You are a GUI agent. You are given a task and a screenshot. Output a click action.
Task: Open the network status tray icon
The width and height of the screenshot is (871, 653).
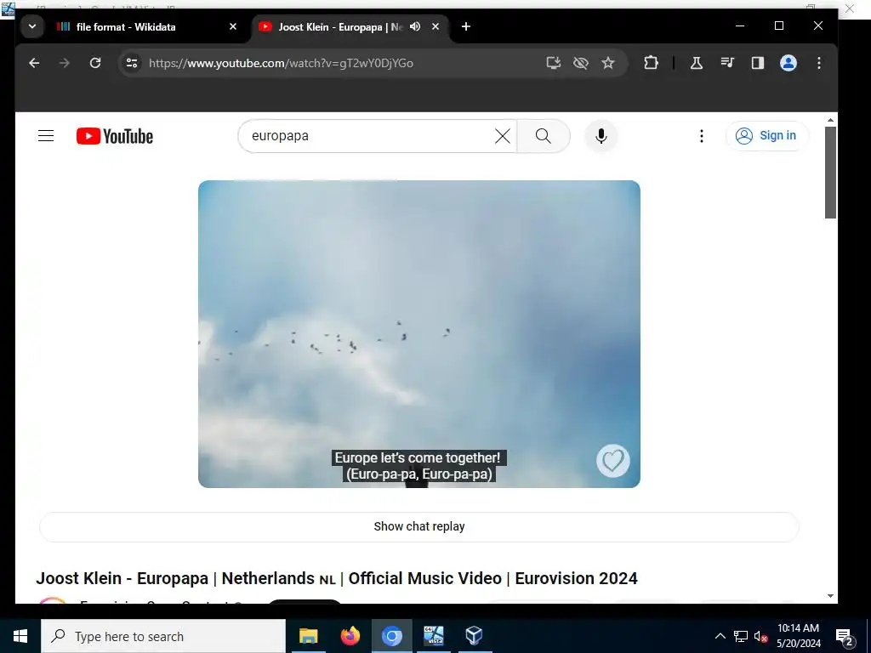[741, 636]
